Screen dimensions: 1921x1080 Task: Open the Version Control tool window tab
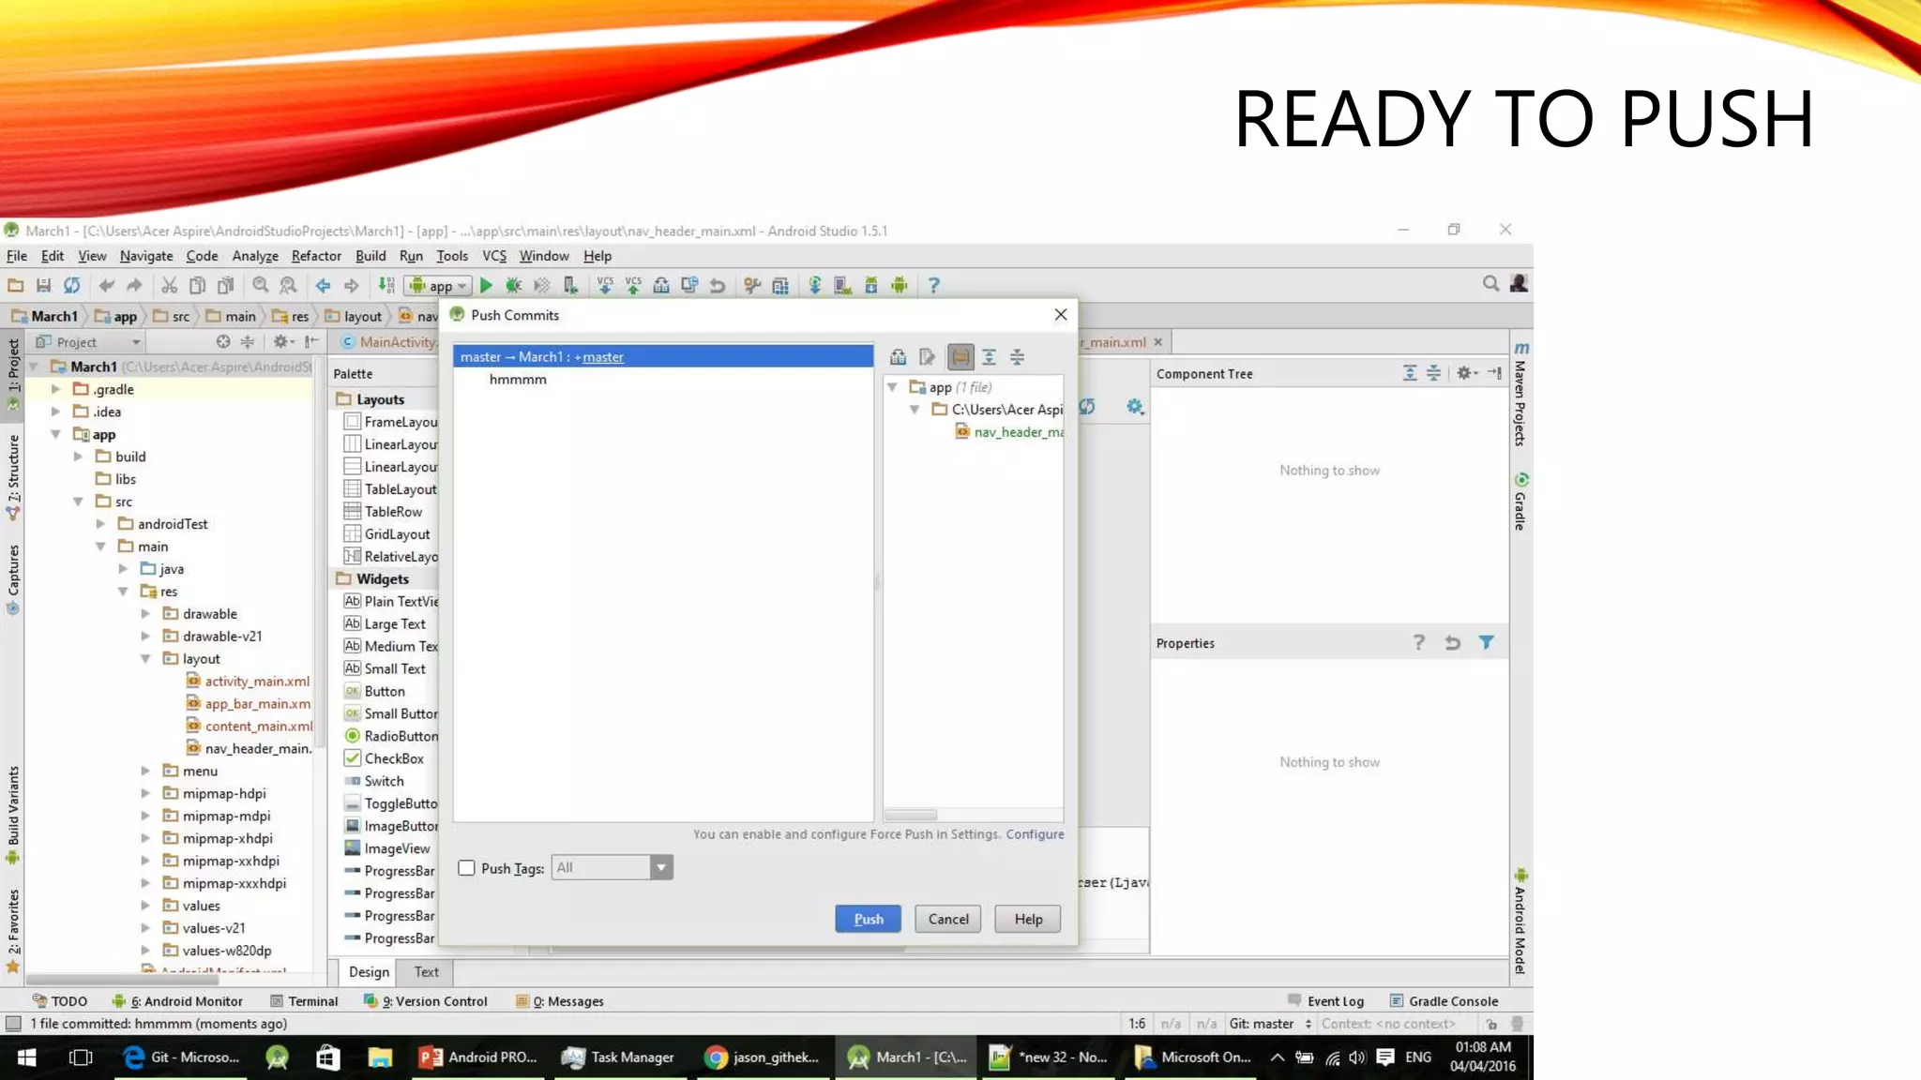[426, 1001]
